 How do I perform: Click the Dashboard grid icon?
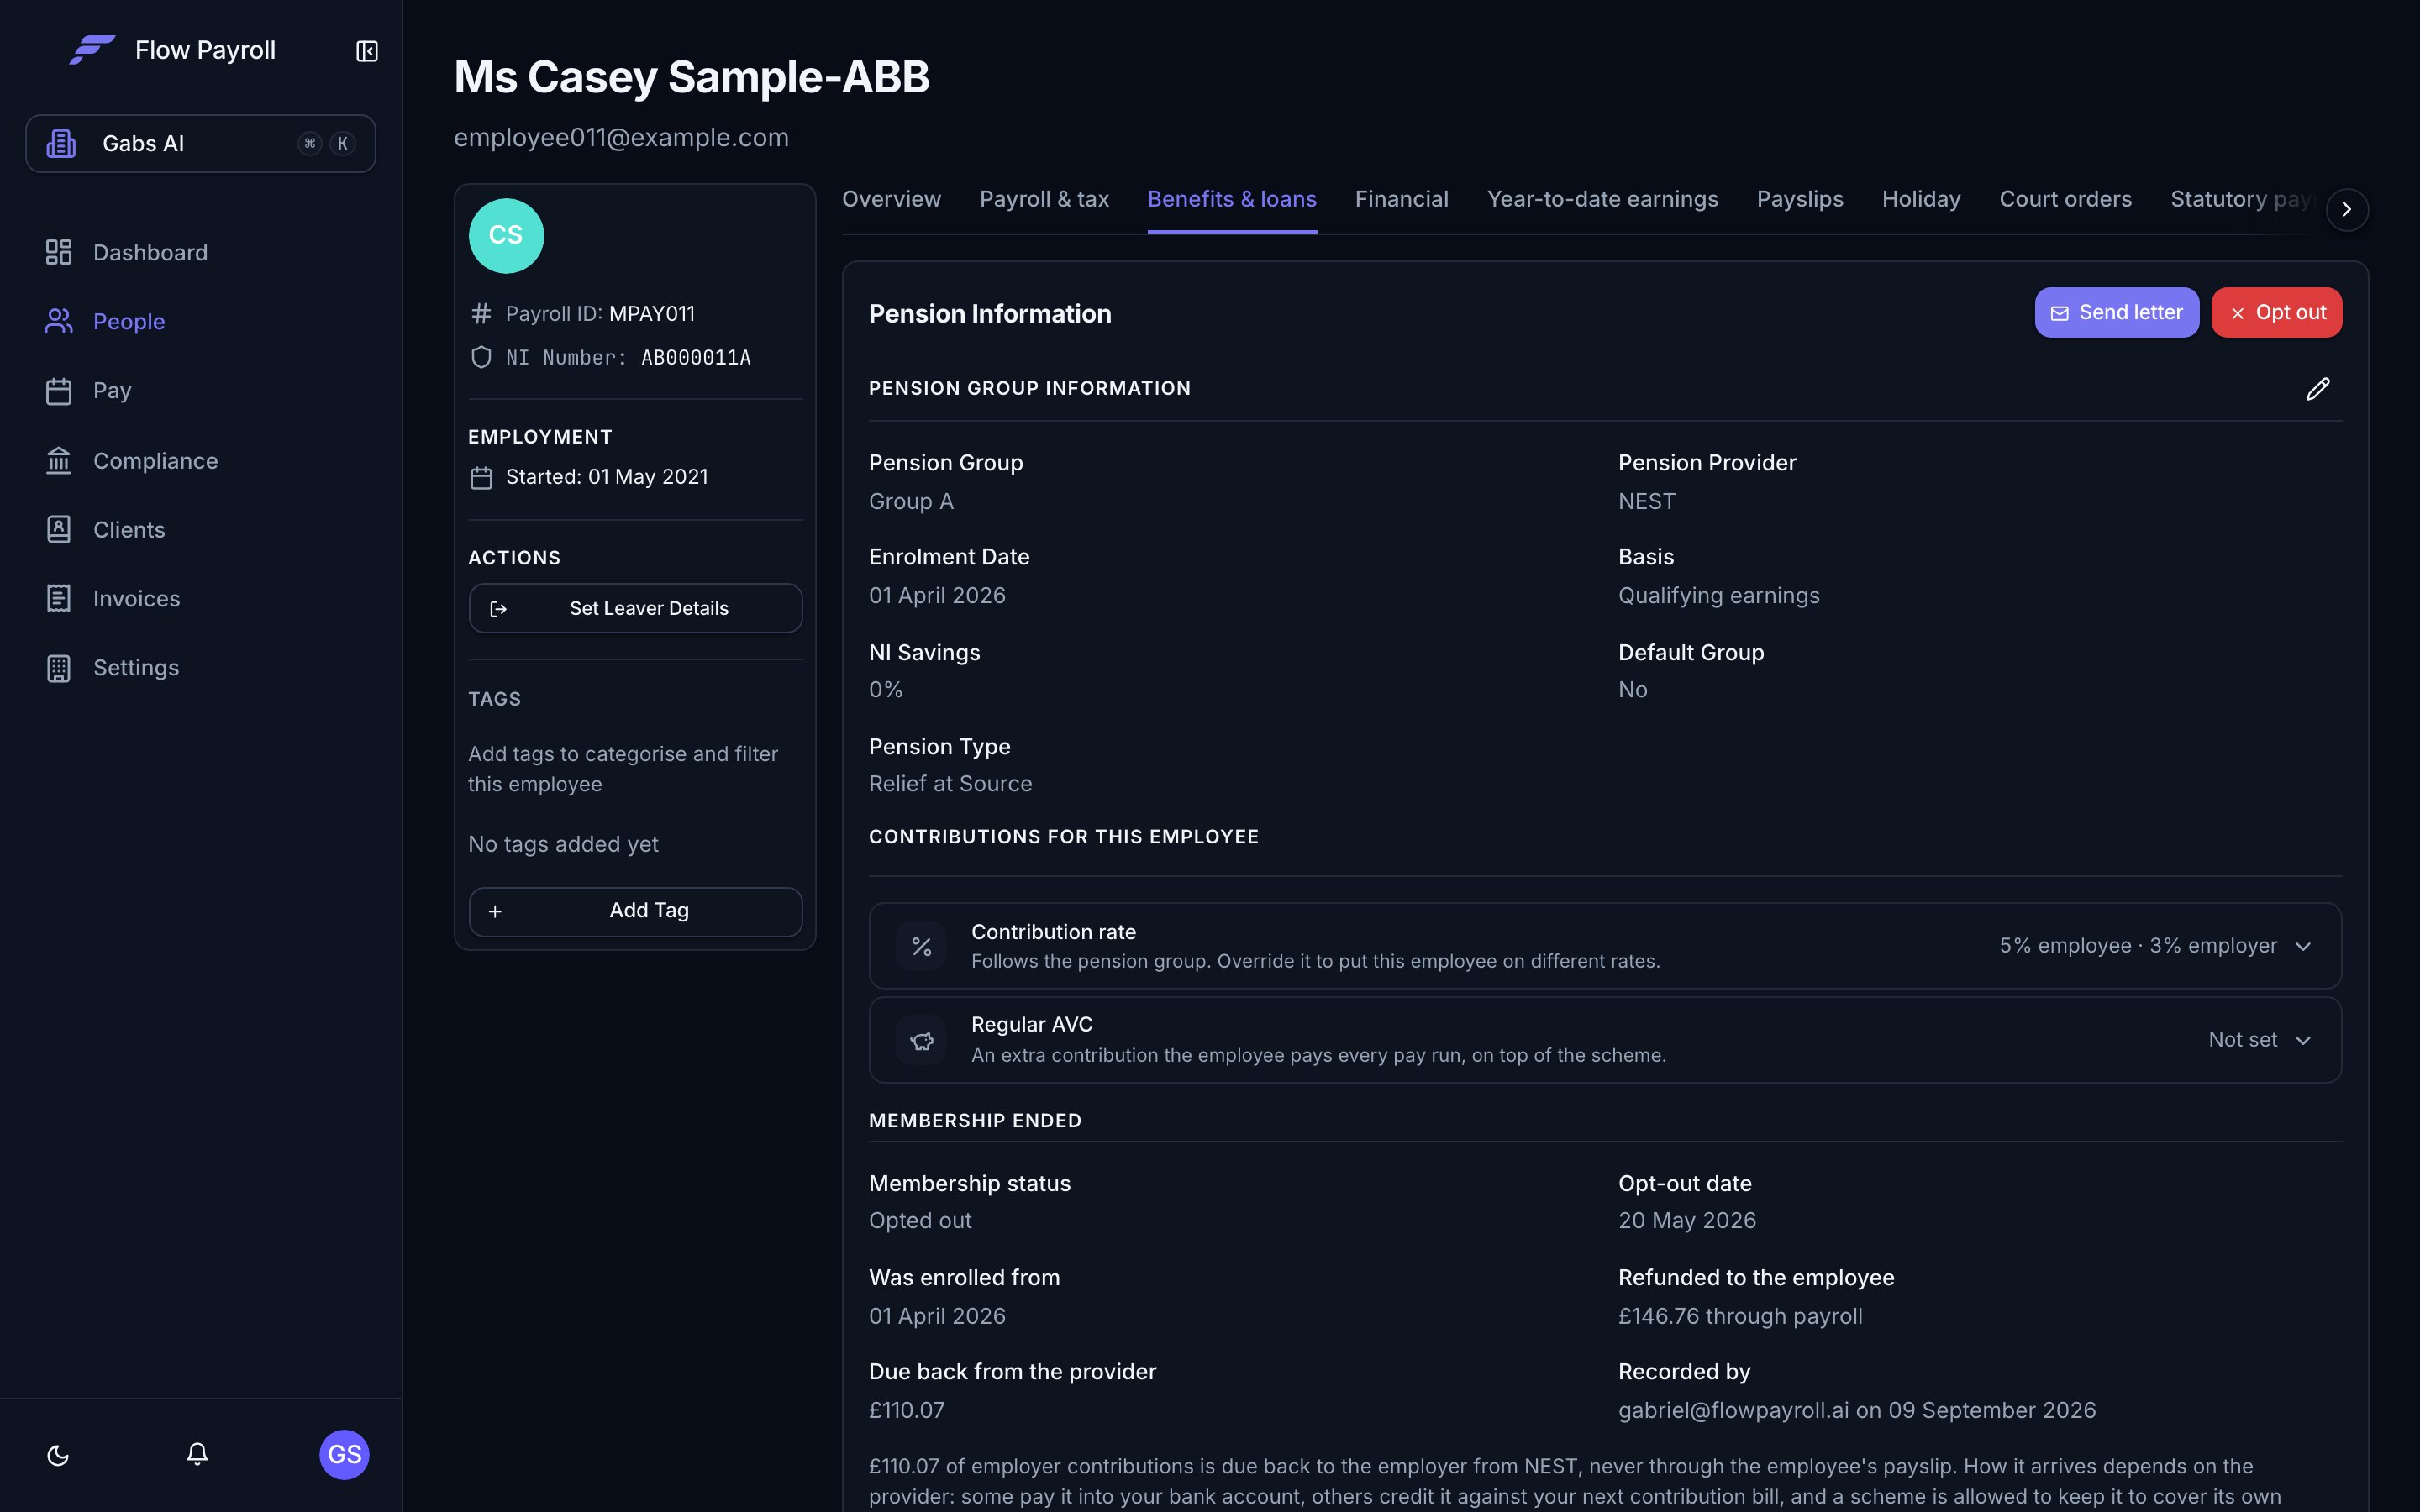(x=59, y=252)
